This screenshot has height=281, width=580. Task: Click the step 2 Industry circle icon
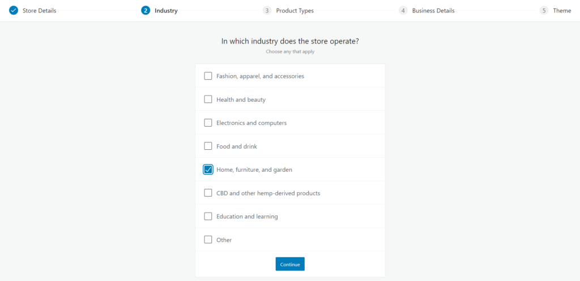click(x=146, y=10)
